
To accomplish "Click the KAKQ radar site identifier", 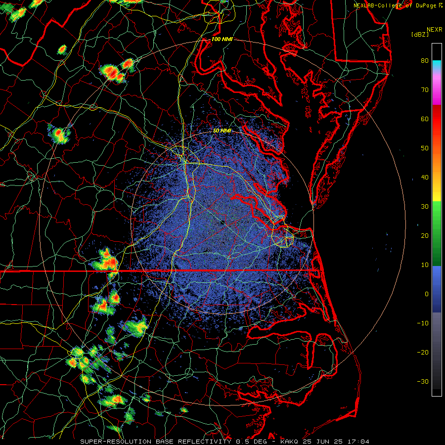I will click(289, 442).
